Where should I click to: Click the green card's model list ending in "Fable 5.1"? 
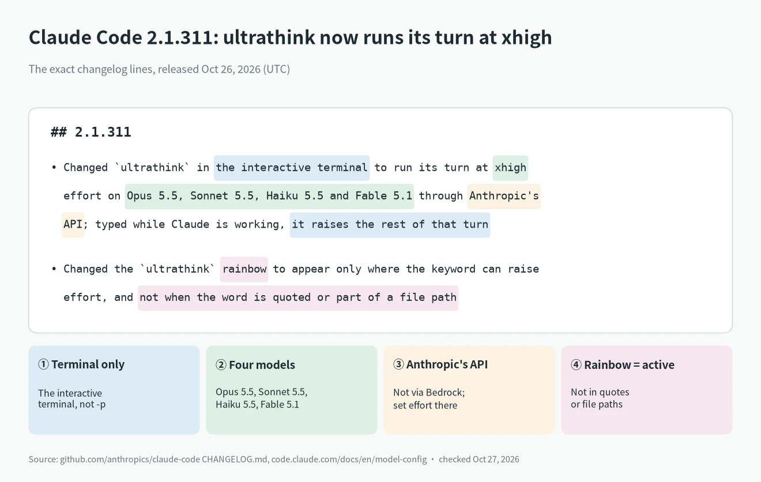pos(262,398)
